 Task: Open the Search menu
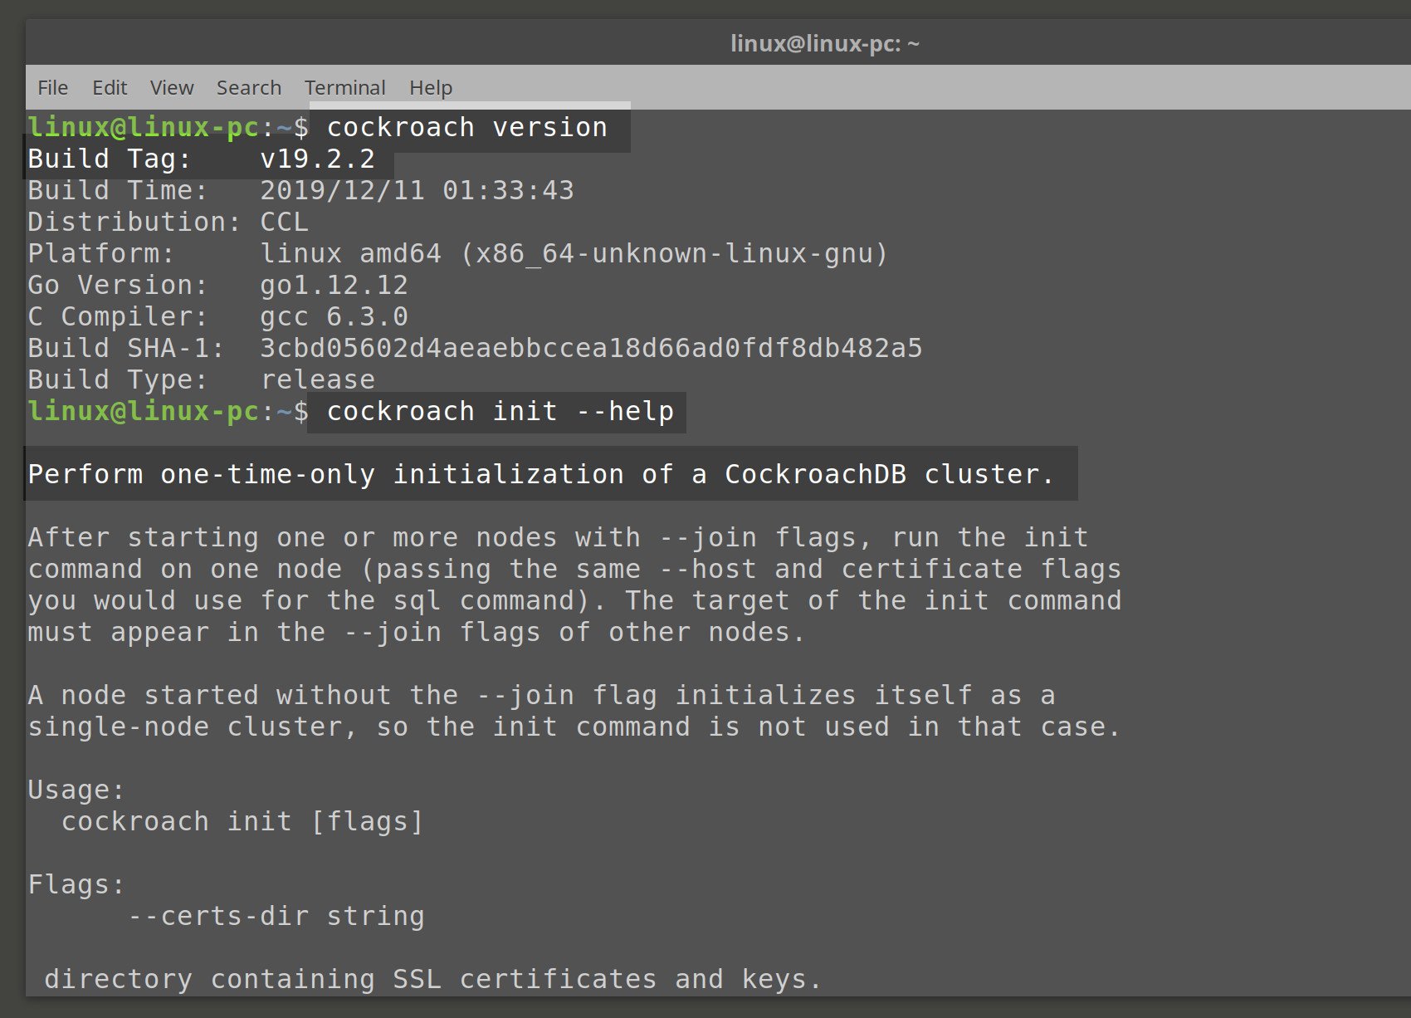pyautogui.click(x=249, y=87)
